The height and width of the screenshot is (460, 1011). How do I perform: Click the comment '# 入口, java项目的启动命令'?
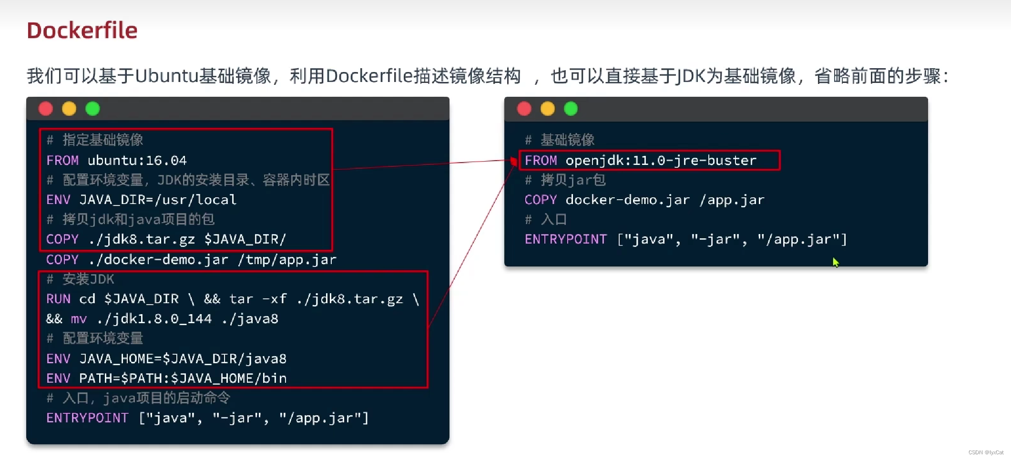point(138,398)
